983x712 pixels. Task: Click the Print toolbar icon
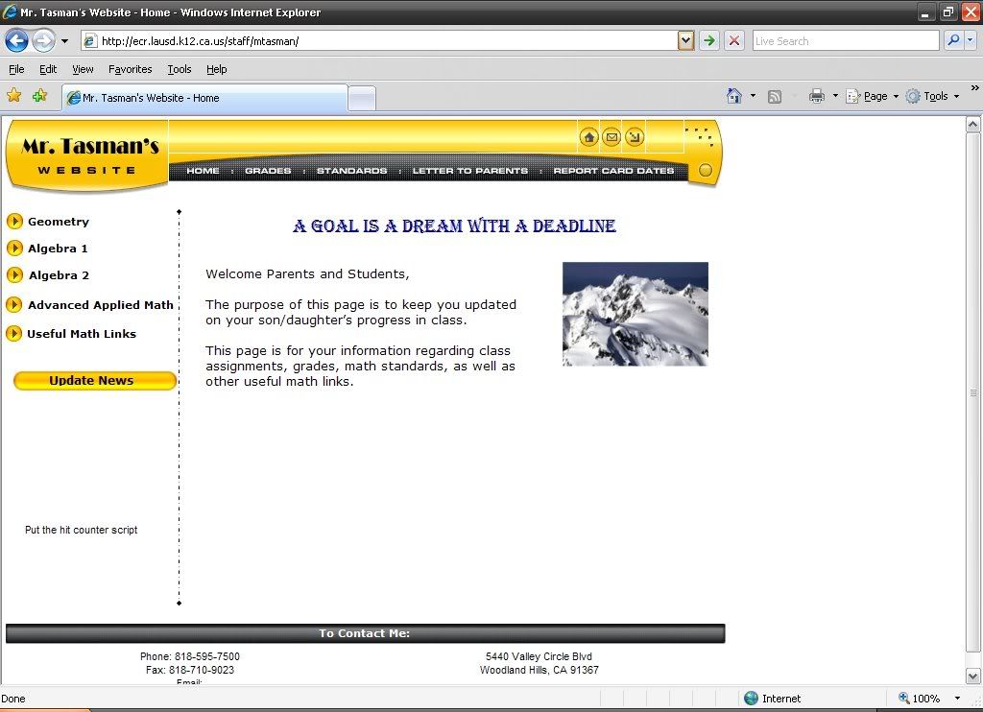pos(817,96)
